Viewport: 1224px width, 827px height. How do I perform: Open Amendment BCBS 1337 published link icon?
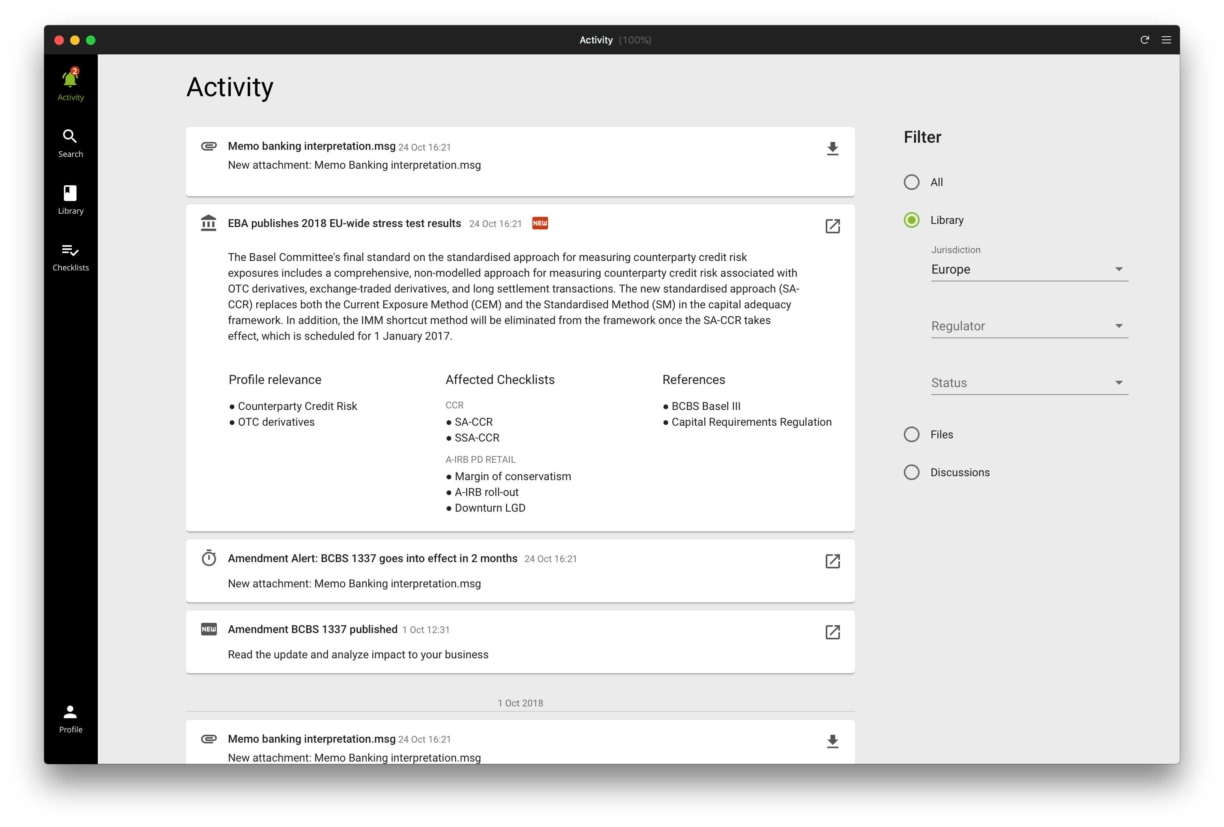(832, 632)
